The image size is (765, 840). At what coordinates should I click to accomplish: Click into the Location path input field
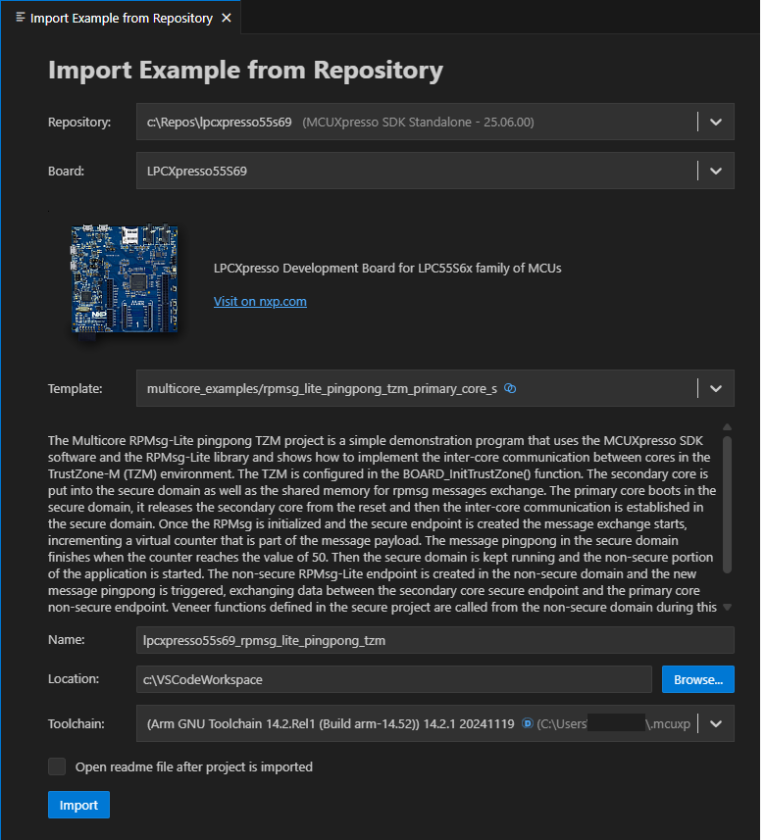[394, 680]
